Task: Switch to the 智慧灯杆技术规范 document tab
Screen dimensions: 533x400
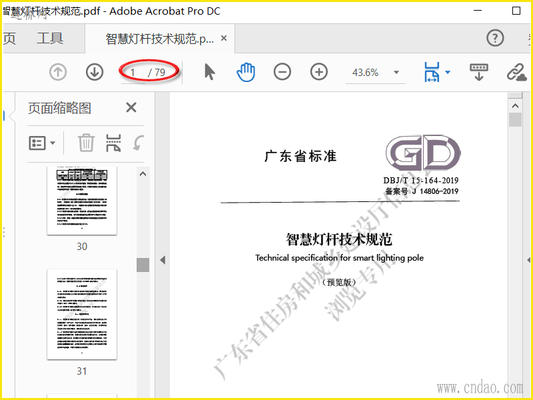Action: (x=160, y=39)
